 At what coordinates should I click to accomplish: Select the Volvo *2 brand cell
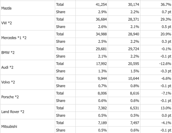tap(9, 82)
